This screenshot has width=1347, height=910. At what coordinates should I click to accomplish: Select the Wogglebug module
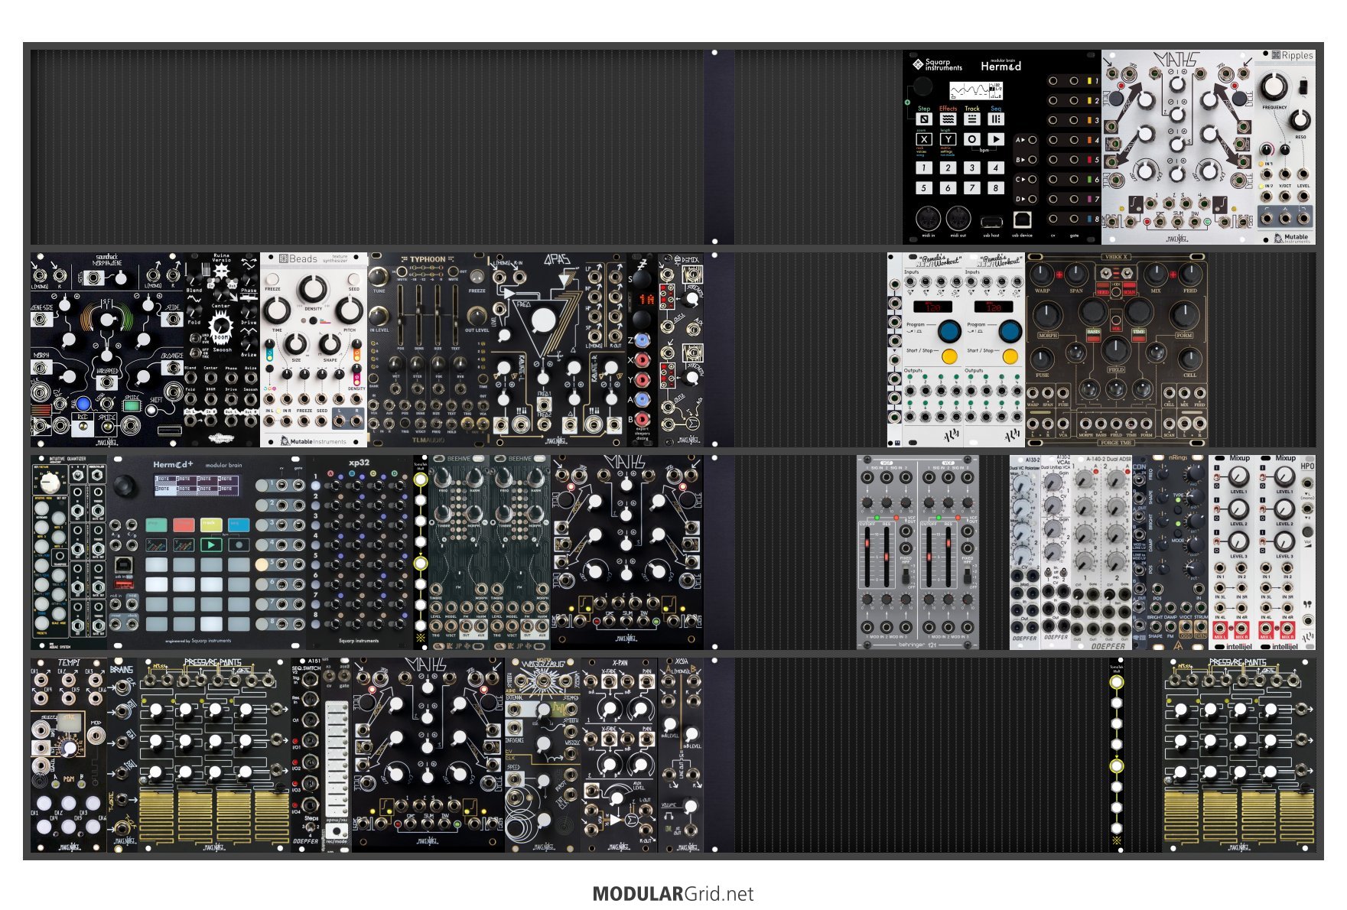(x=543, y=756)
